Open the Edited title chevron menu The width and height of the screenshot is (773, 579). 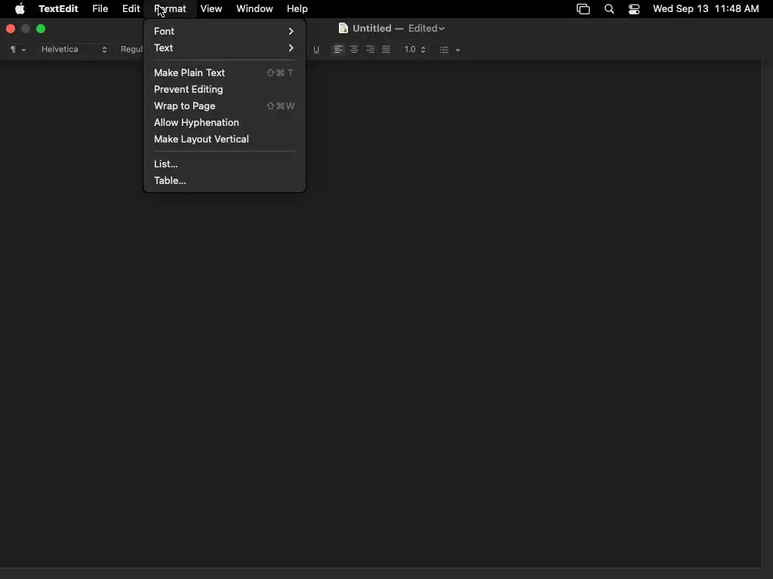(427, 29)
